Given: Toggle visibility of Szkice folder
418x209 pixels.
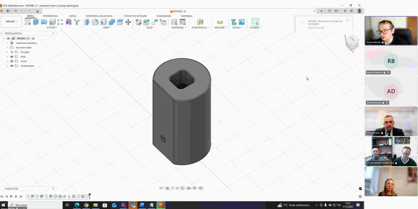Looking at the screenshot, I should point(12,61).
